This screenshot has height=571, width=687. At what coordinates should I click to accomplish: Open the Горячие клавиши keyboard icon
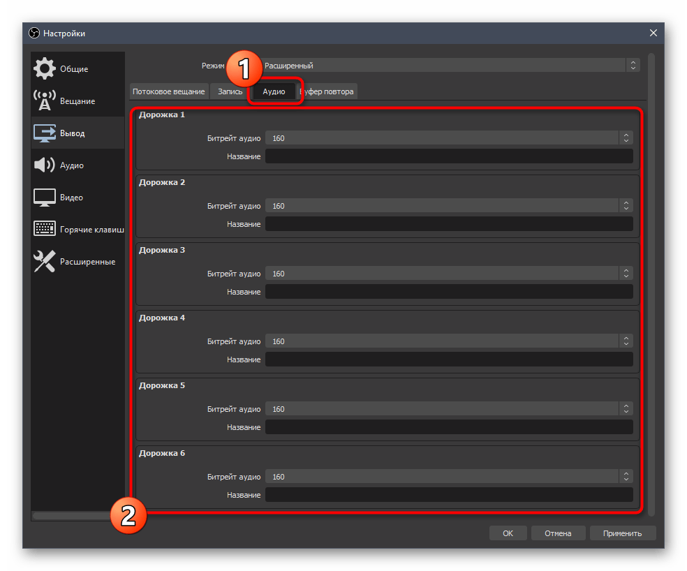pos(45,229)
